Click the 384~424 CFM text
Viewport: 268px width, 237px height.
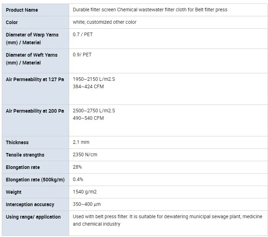pos(88,86)
